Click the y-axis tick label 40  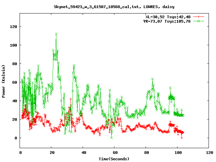[15, 101]
